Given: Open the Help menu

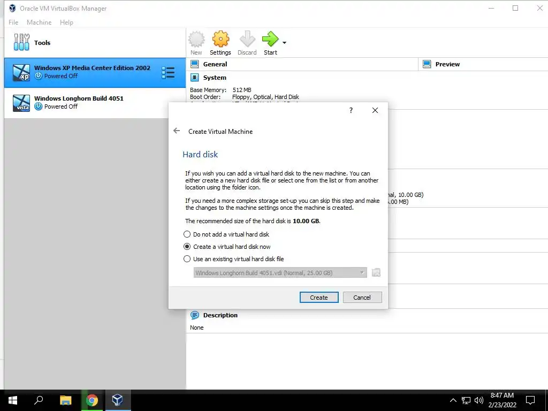Looking at the screenshot, I should [66, 22].
